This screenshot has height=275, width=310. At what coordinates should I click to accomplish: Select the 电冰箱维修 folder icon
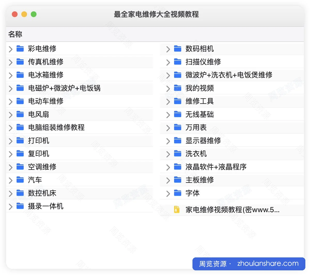20,75
